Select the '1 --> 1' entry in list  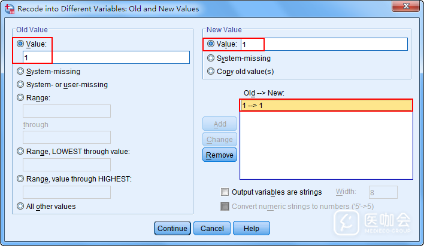[326, 106]
